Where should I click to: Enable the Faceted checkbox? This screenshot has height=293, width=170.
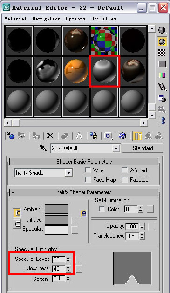124,180
